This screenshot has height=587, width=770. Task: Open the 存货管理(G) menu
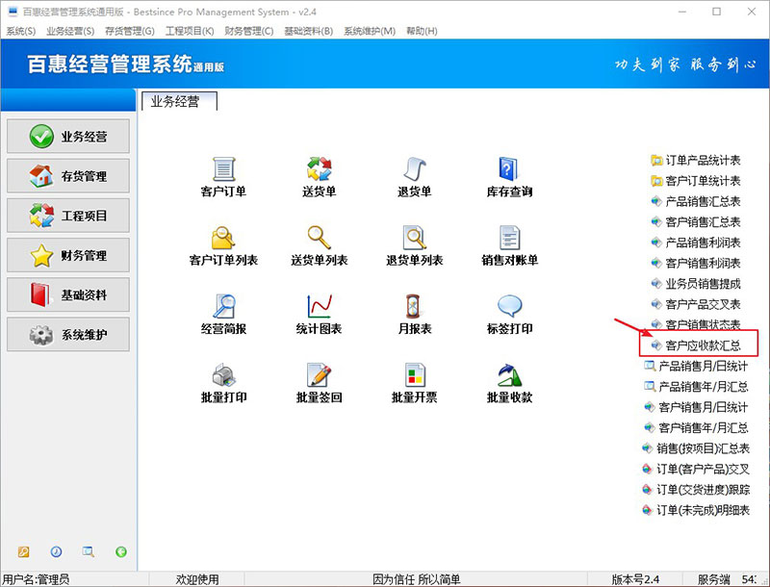click(130, 31)
